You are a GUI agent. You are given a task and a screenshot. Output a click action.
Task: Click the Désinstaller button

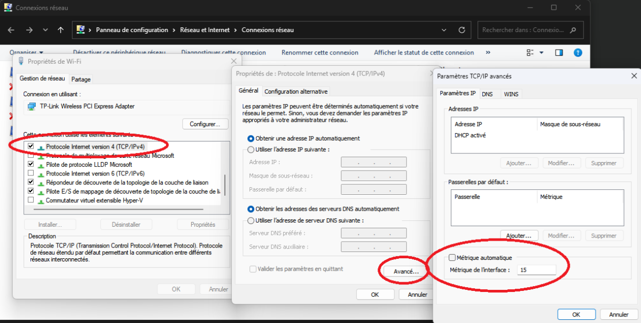pos(126,225)
